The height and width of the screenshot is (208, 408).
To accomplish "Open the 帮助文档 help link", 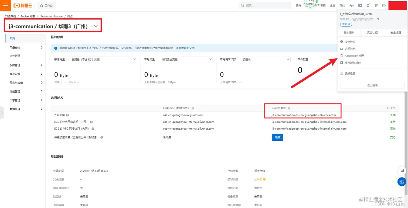I will [x=189, y=48].
